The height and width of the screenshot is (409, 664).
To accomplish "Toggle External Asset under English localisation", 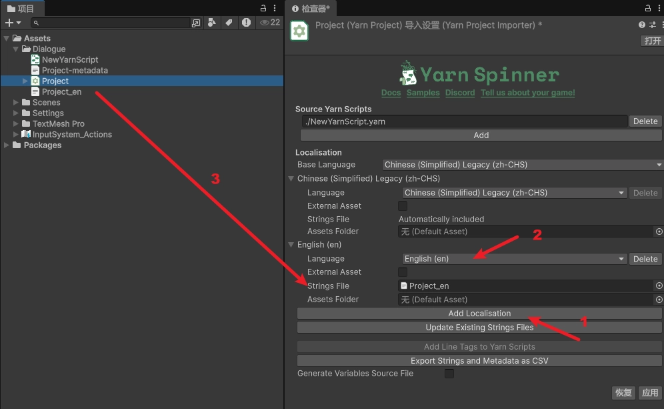I will [x=403, y=272].
